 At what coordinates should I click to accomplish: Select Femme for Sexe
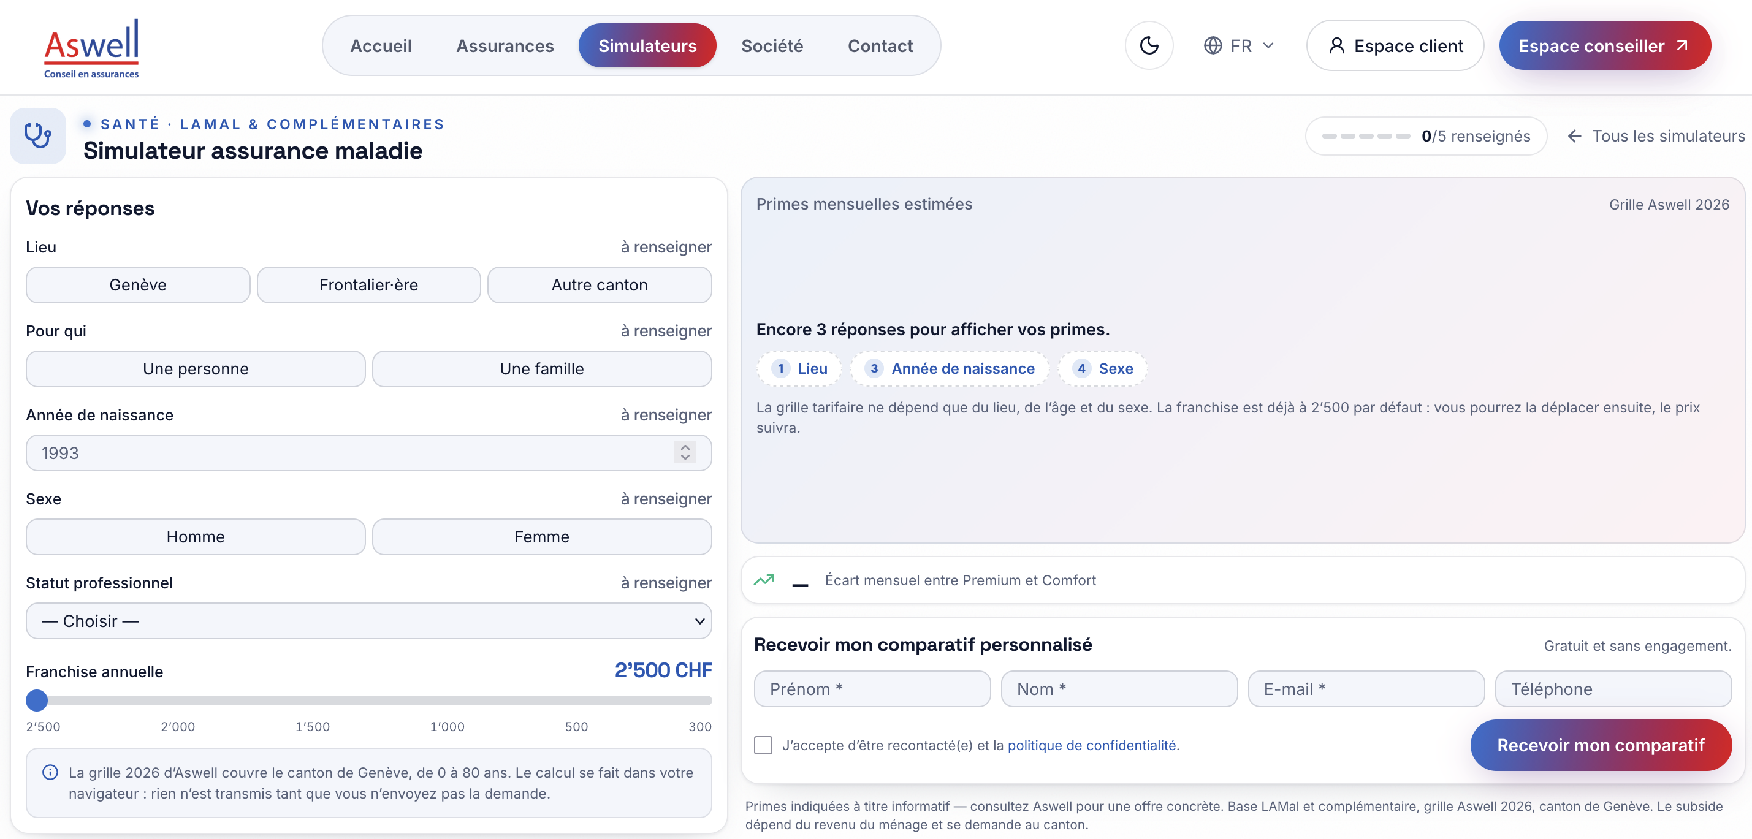542,536
